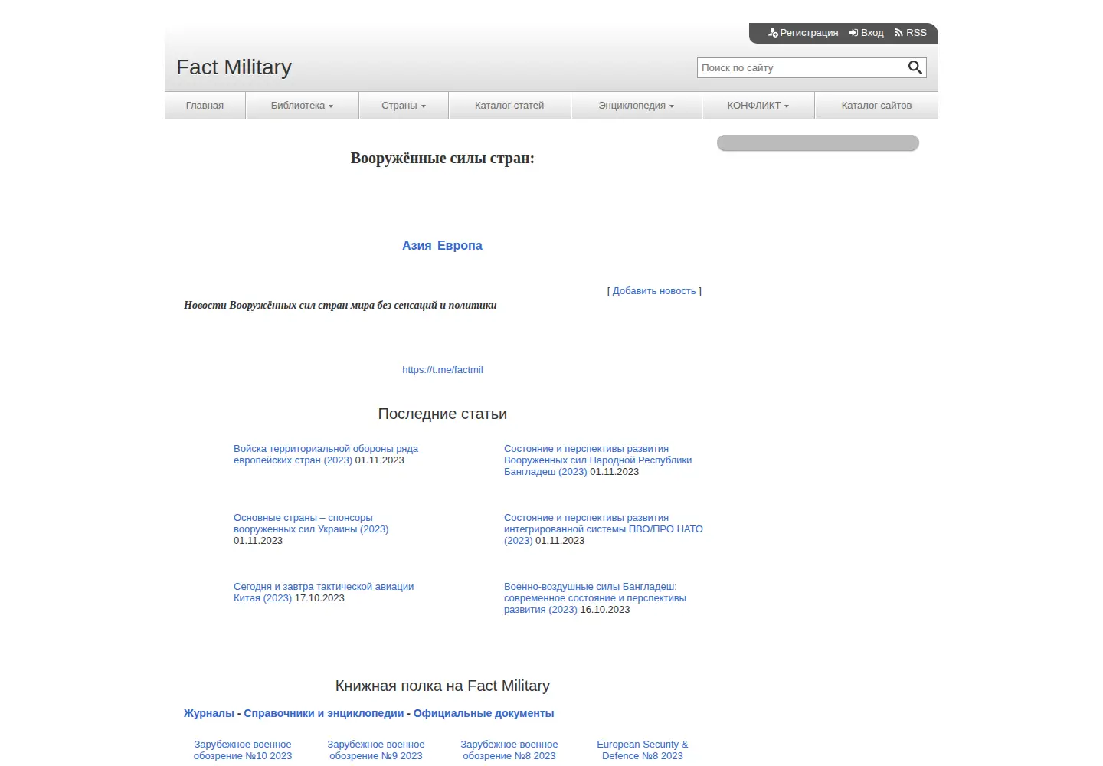The image size is (1103, 766).
Task: Go to Главная menu item
Action: pyautogui.click(x=205, y=106)
